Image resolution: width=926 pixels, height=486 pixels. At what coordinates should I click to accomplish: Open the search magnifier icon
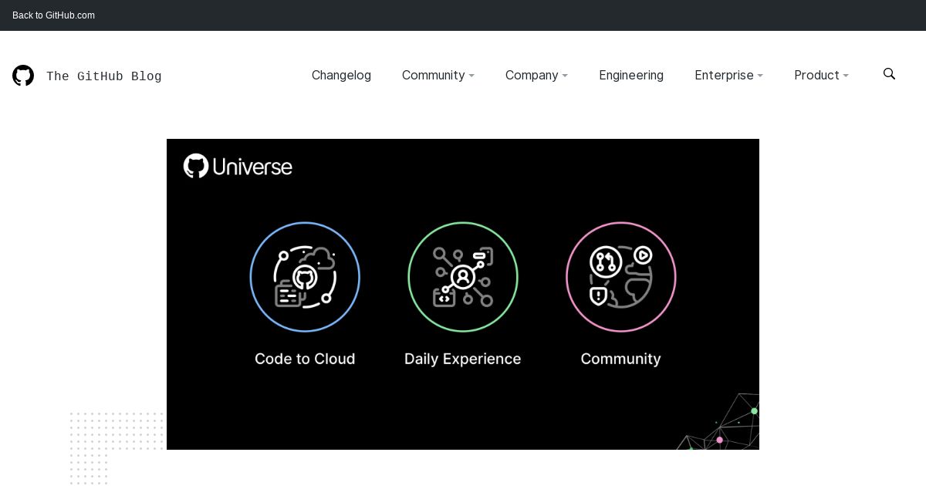(889, 74)
